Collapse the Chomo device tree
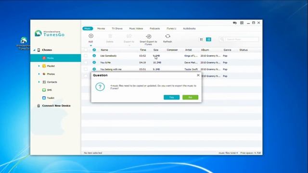 coord(34,50)
